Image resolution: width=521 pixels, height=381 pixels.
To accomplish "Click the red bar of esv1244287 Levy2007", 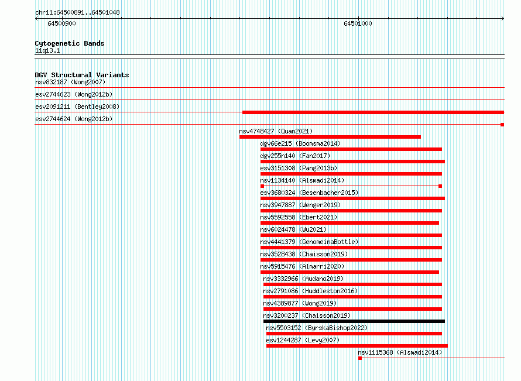I will 357,346.
